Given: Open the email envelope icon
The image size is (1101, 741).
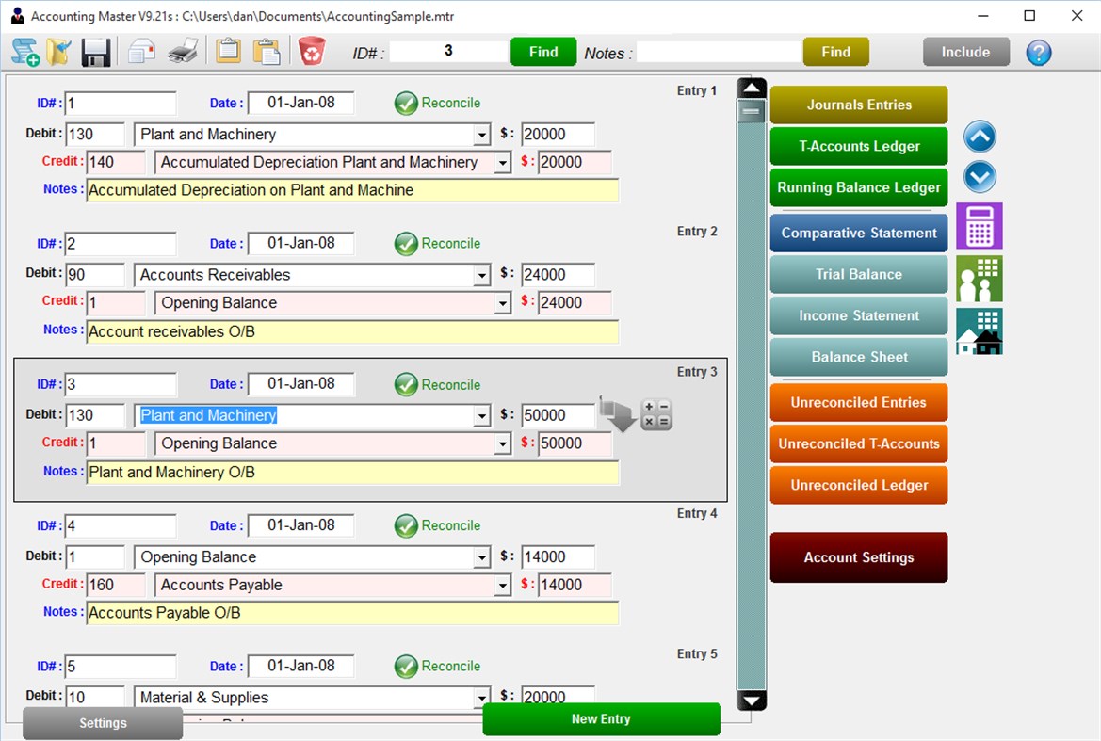Looking at the screenshot, I should 139,53.
